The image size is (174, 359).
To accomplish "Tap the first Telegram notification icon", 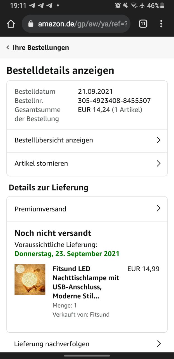I will tap(32, 5).
